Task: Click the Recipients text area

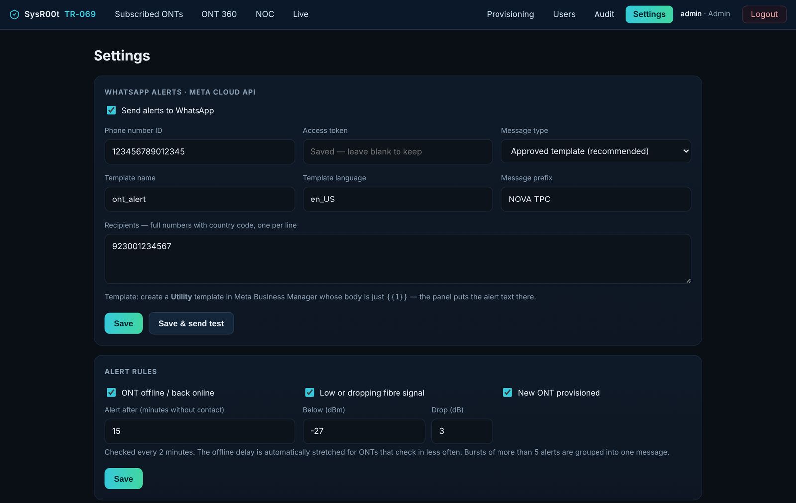Action: coord(398,259)
